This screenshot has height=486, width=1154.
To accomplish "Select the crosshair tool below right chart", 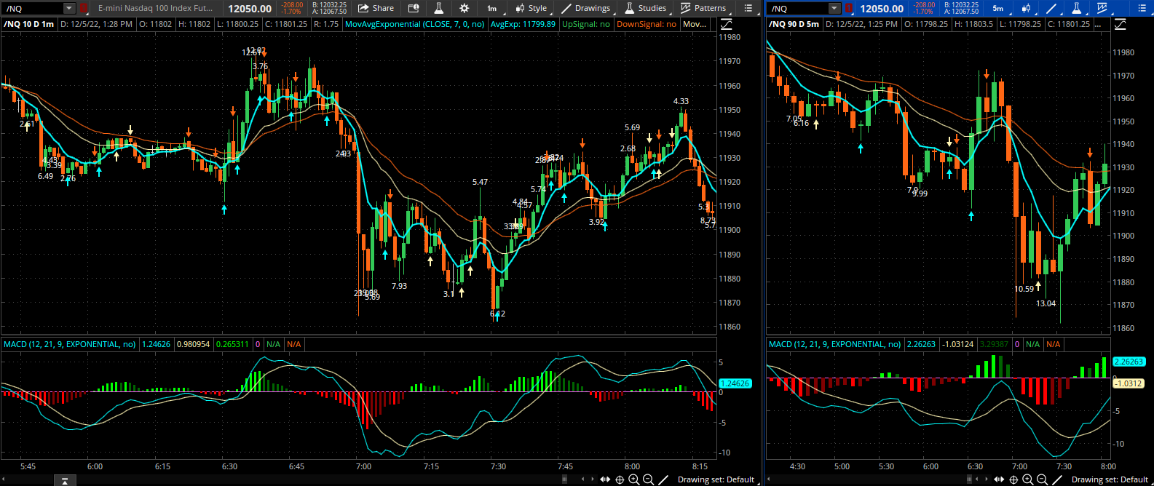I will pos(1013,479).
